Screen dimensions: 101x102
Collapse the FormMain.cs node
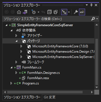click(11, 67)
